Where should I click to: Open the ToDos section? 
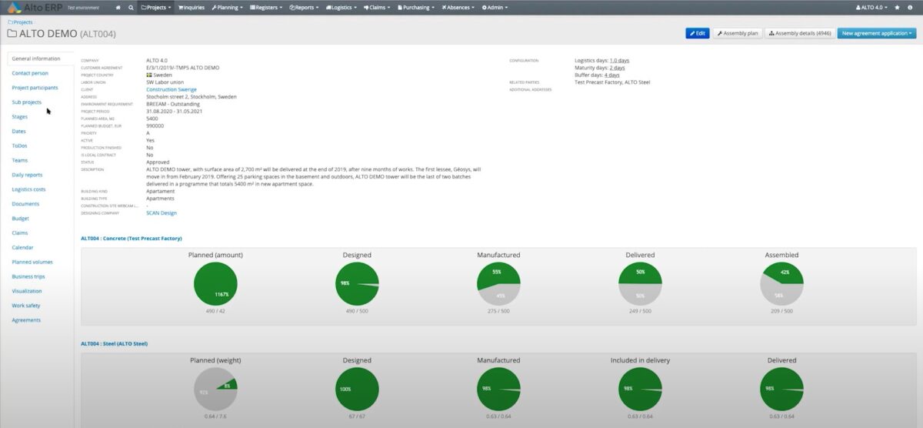[x=19, y=145]
